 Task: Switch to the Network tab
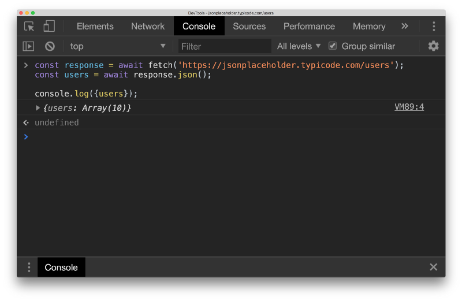coord(148,26)
